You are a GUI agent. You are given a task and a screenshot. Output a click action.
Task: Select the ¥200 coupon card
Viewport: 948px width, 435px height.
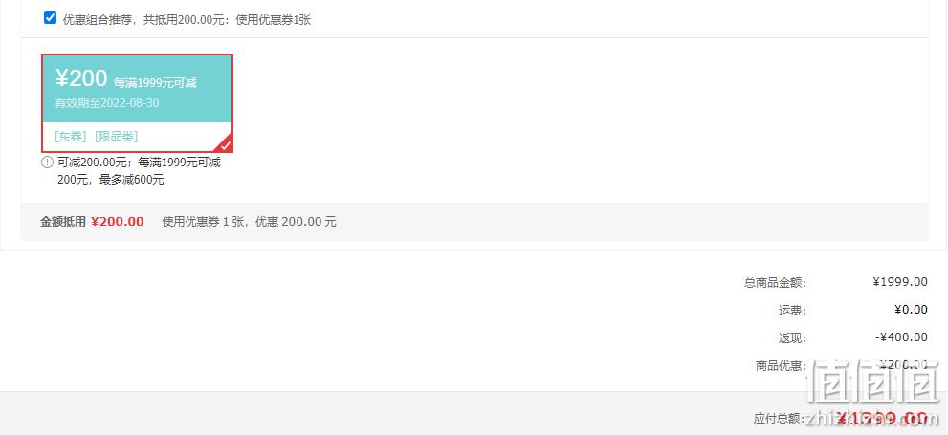pyautogui.click(x=137, y=103)
